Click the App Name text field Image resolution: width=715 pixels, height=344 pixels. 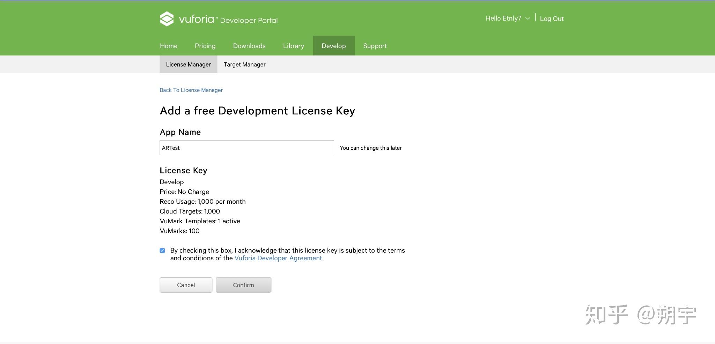coord(246,148)
